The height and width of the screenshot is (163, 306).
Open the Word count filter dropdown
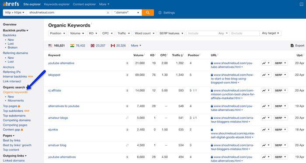pos(145,33)
